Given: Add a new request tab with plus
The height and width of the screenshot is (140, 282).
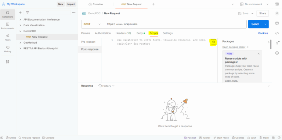Looking at the screenshot, I should click(153, 4).
